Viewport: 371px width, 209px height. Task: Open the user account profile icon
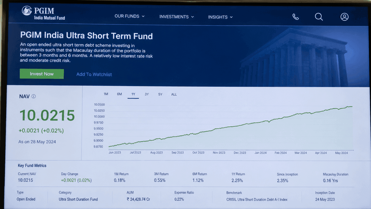[344, 17]
